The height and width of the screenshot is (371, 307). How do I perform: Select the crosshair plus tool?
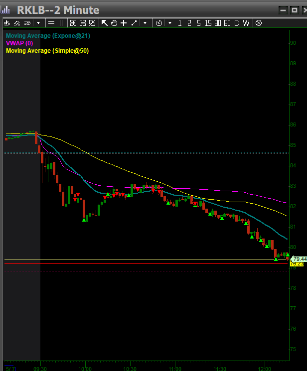click(x=124, y=23)
